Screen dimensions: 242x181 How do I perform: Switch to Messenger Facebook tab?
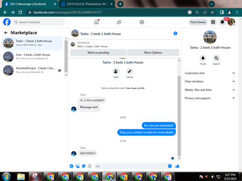30,4
